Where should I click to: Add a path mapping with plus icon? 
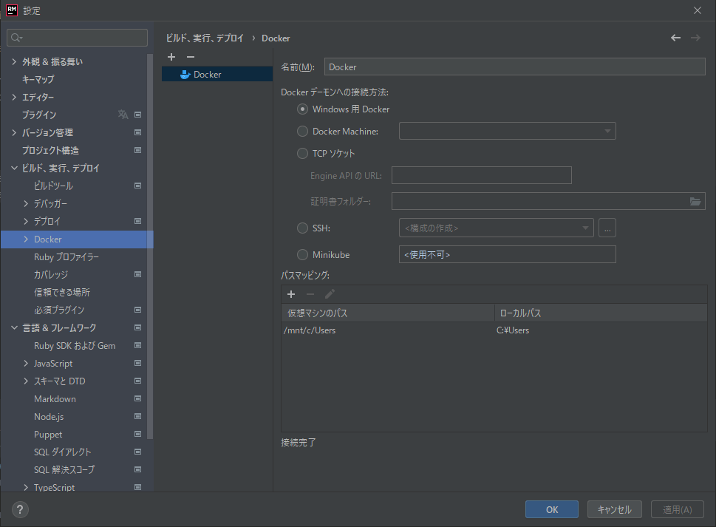coord(291,294)
